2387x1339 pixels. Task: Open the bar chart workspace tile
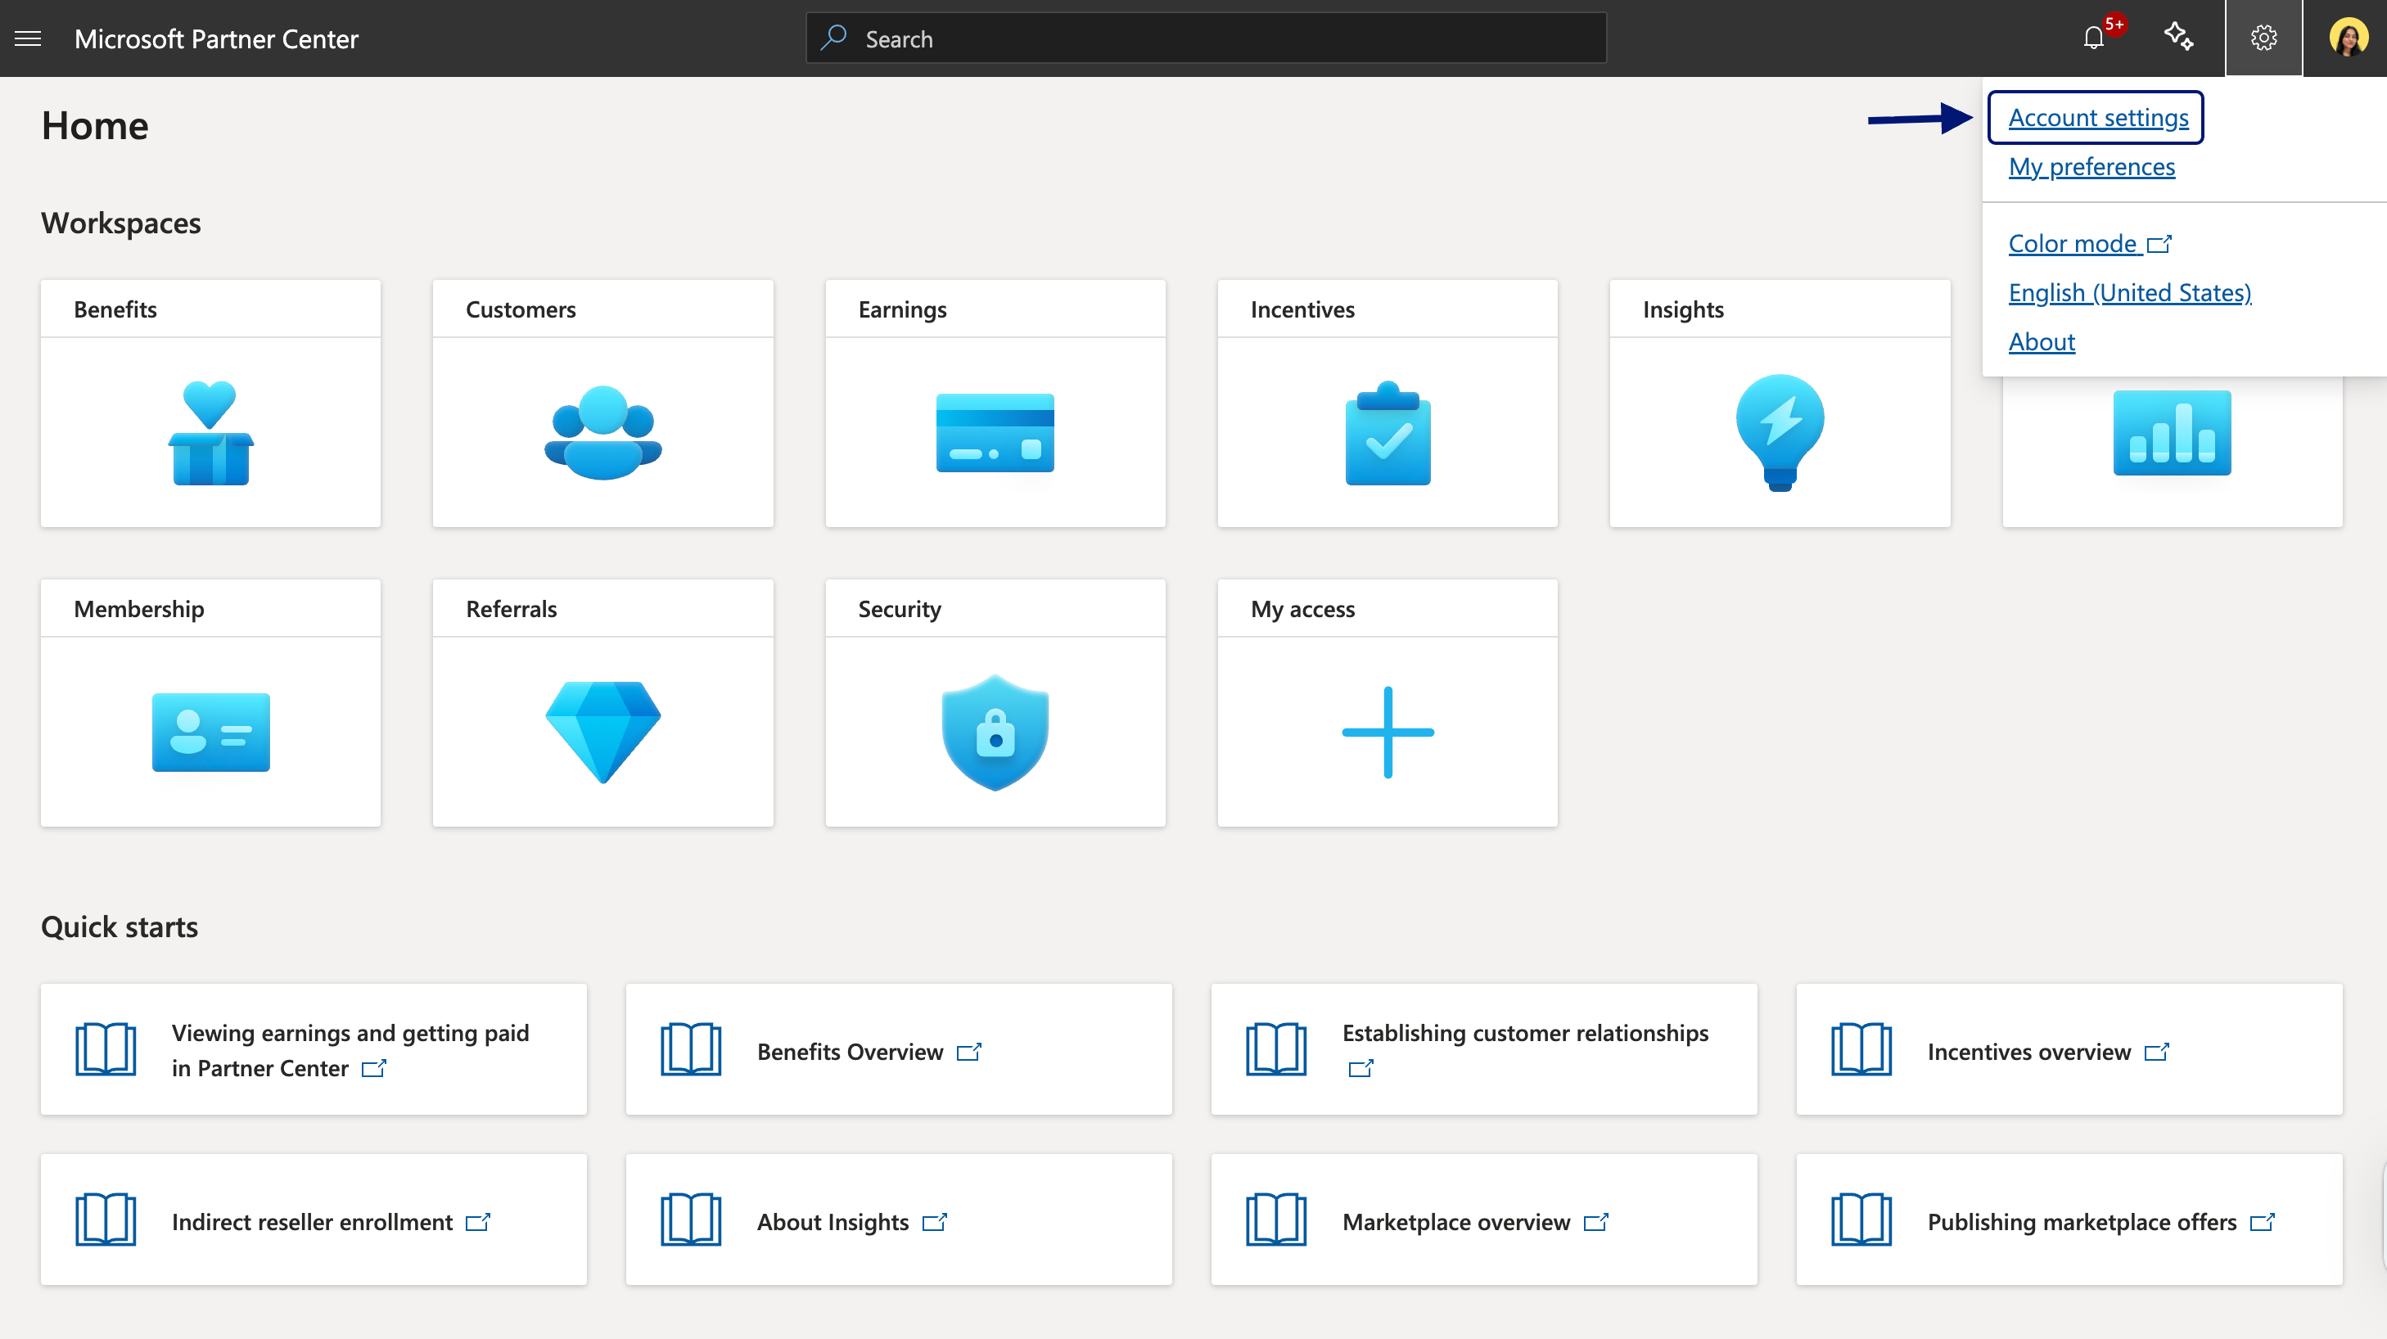2172,433
